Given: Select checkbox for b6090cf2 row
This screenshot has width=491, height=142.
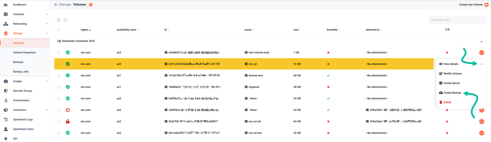Looking at the screenshot, I should 59,99.
